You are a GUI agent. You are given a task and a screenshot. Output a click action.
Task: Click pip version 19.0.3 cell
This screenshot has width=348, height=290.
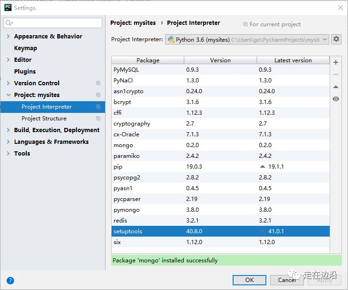tap(194, 166)
